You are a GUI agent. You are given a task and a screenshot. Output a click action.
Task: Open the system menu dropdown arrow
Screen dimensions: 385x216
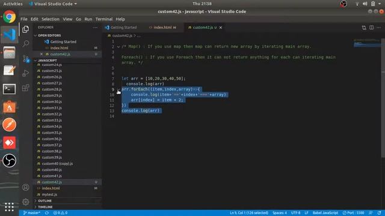pyautogui.click(x=380, y=4)
